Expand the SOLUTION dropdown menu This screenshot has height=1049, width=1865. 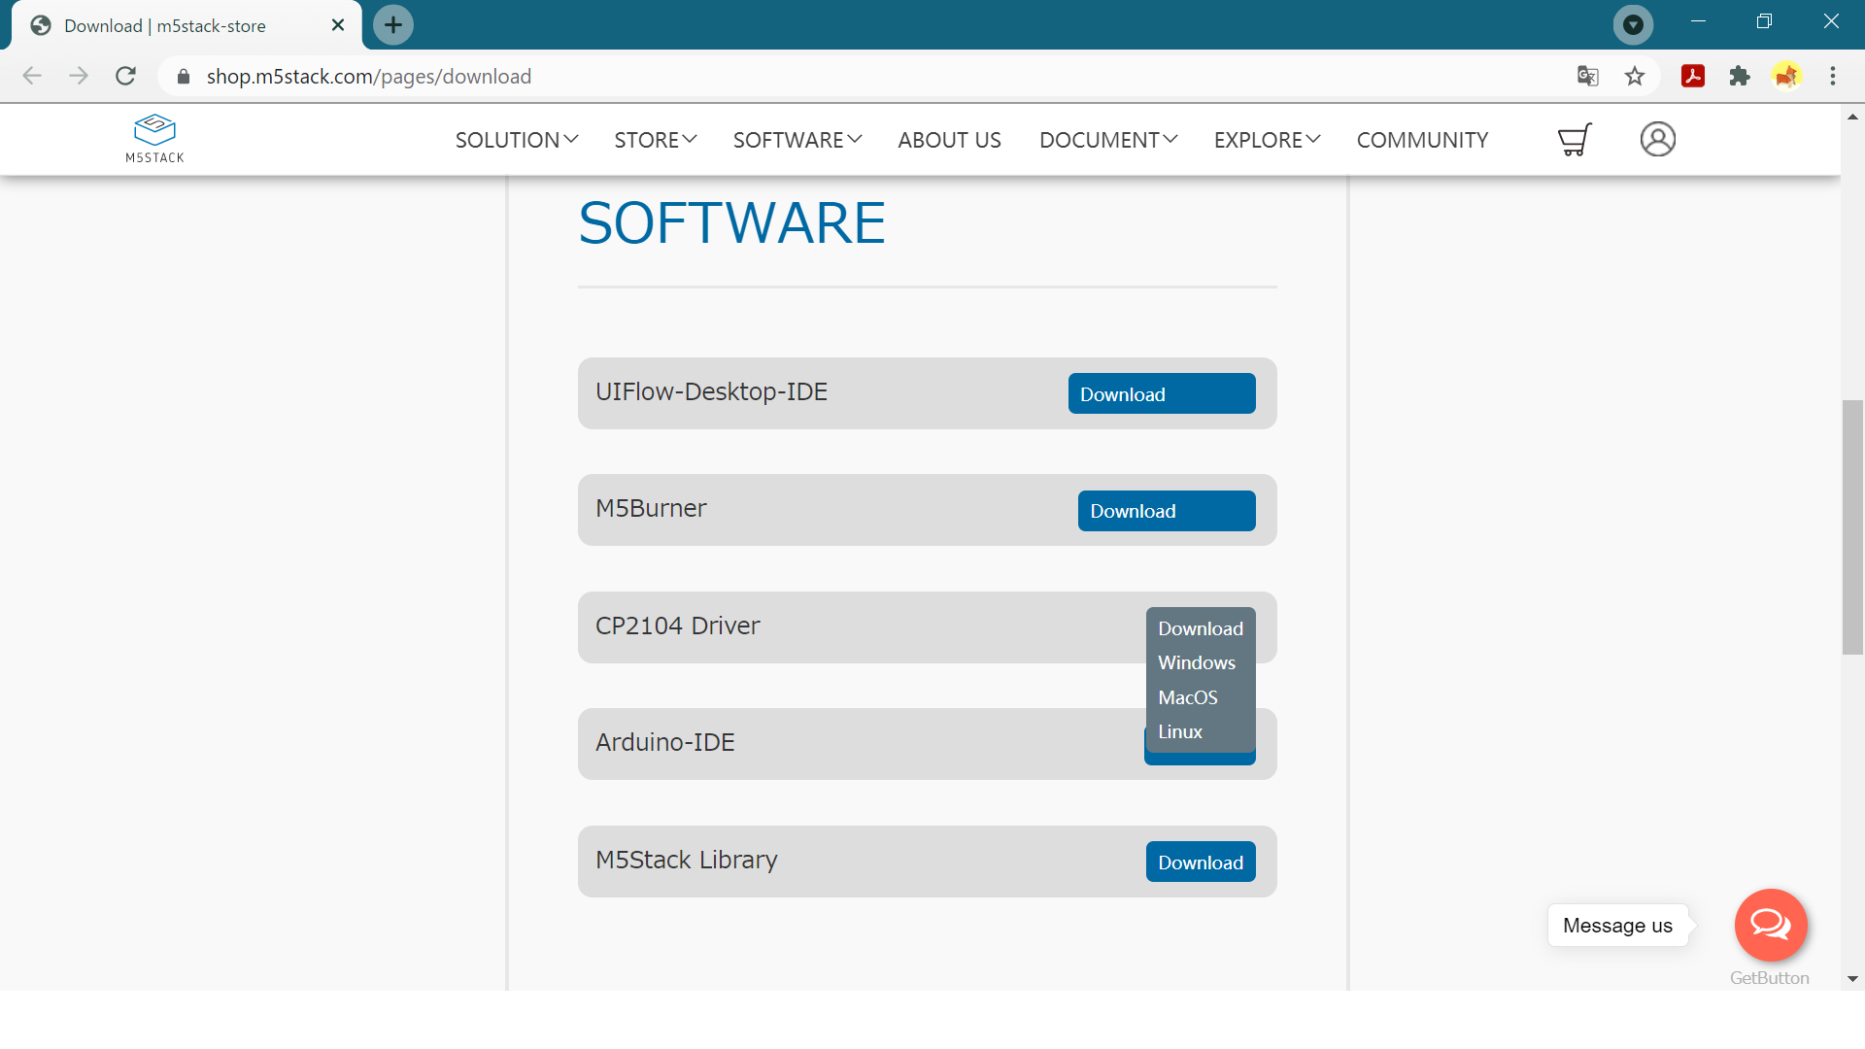pyautogui.click(x=516, y=140)
